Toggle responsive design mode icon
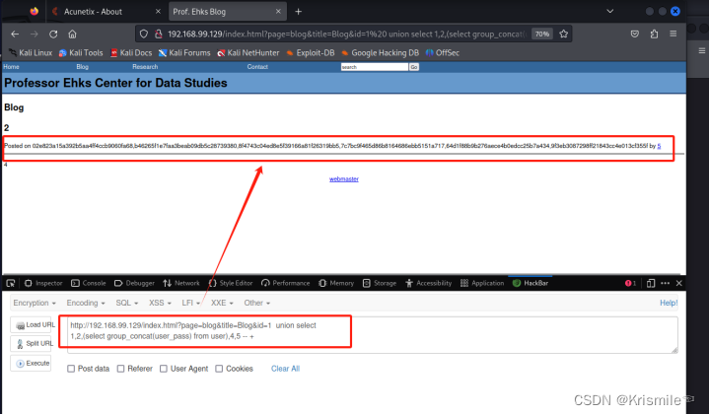This screenshot has width=710, height=415. (651, 283)
